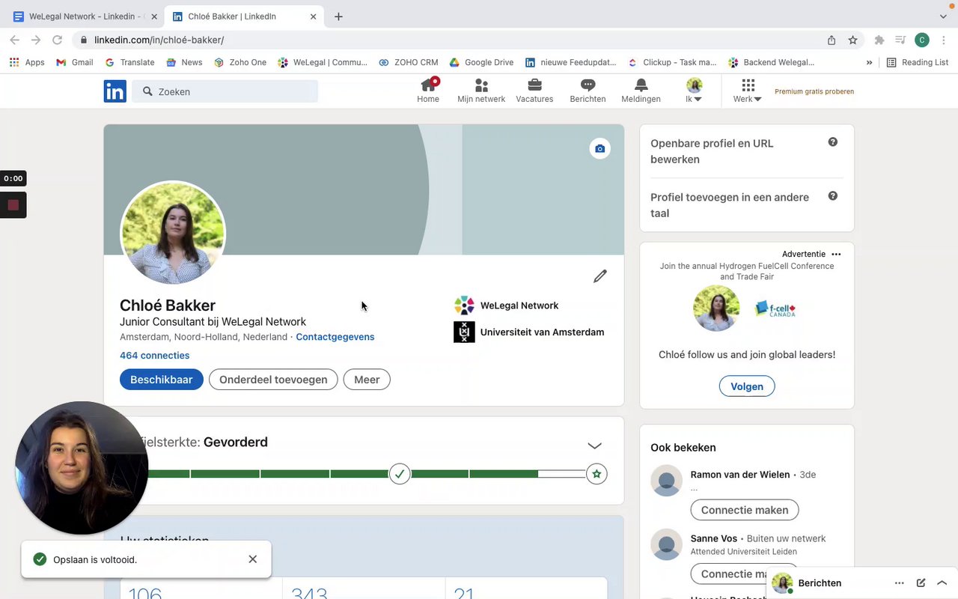Expand the profile strength section chevron
The image size is (958, 599).
point(594,446)
